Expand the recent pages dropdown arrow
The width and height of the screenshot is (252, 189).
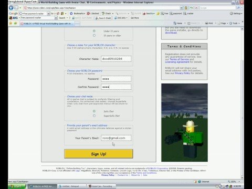point(20,8)
